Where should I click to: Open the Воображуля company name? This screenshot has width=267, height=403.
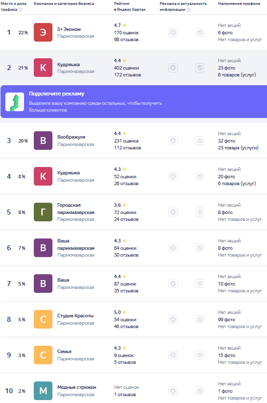coord(71,137)
